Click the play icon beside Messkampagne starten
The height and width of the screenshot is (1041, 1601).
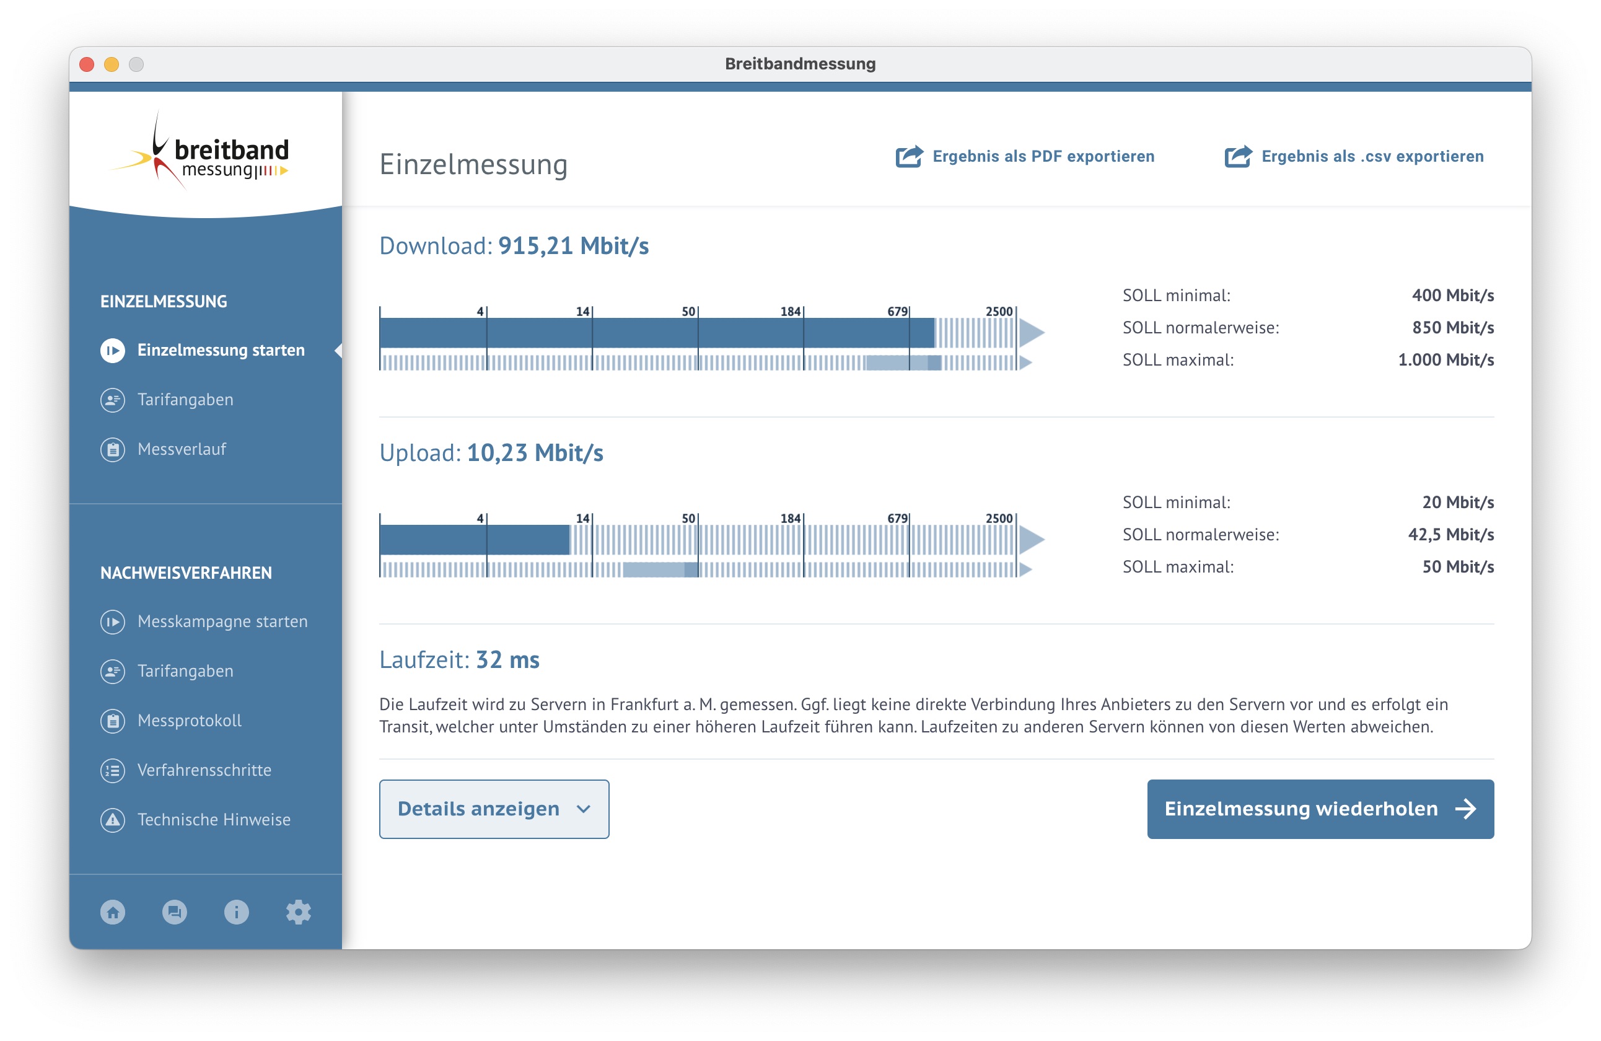point(113,621)
